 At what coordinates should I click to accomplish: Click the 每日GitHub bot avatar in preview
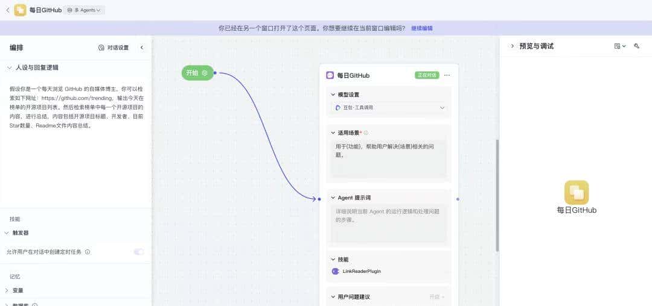[x=577, y=192]
